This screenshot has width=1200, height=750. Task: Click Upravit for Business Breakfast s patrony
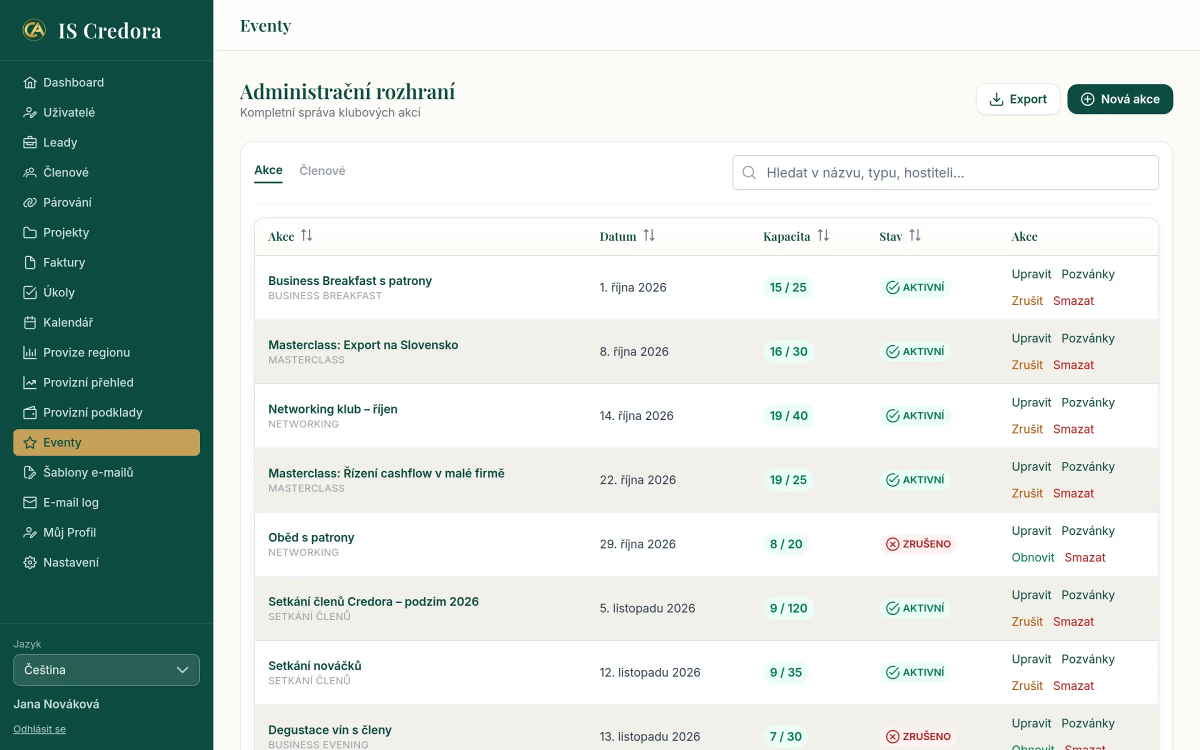pyautogui.click(x=1031, y=274)
